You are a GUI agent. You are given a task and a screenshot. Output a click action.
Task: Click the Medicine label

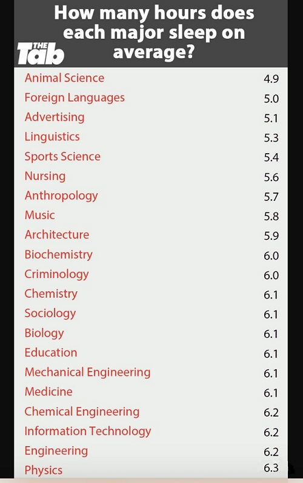[x=48, y=392]
